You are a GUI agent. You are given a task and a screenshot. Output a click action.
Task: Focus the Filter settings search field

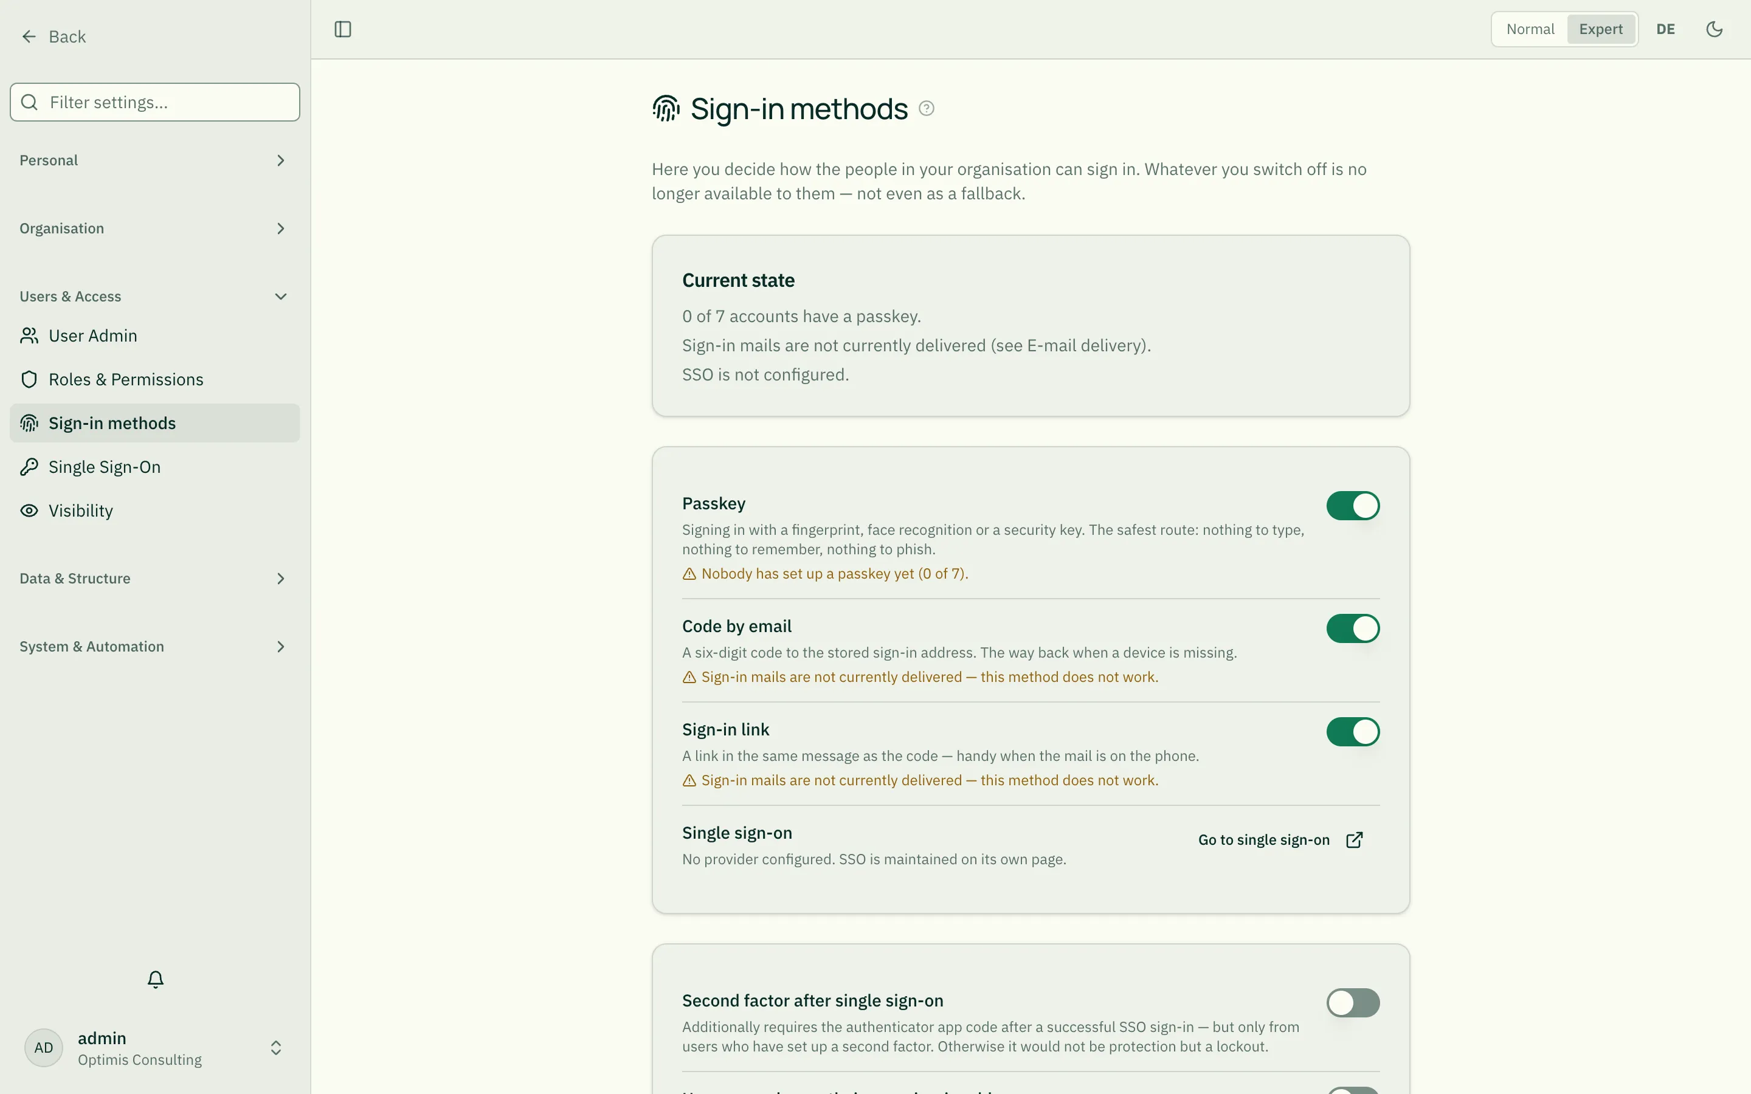click(x=155, y=102)
